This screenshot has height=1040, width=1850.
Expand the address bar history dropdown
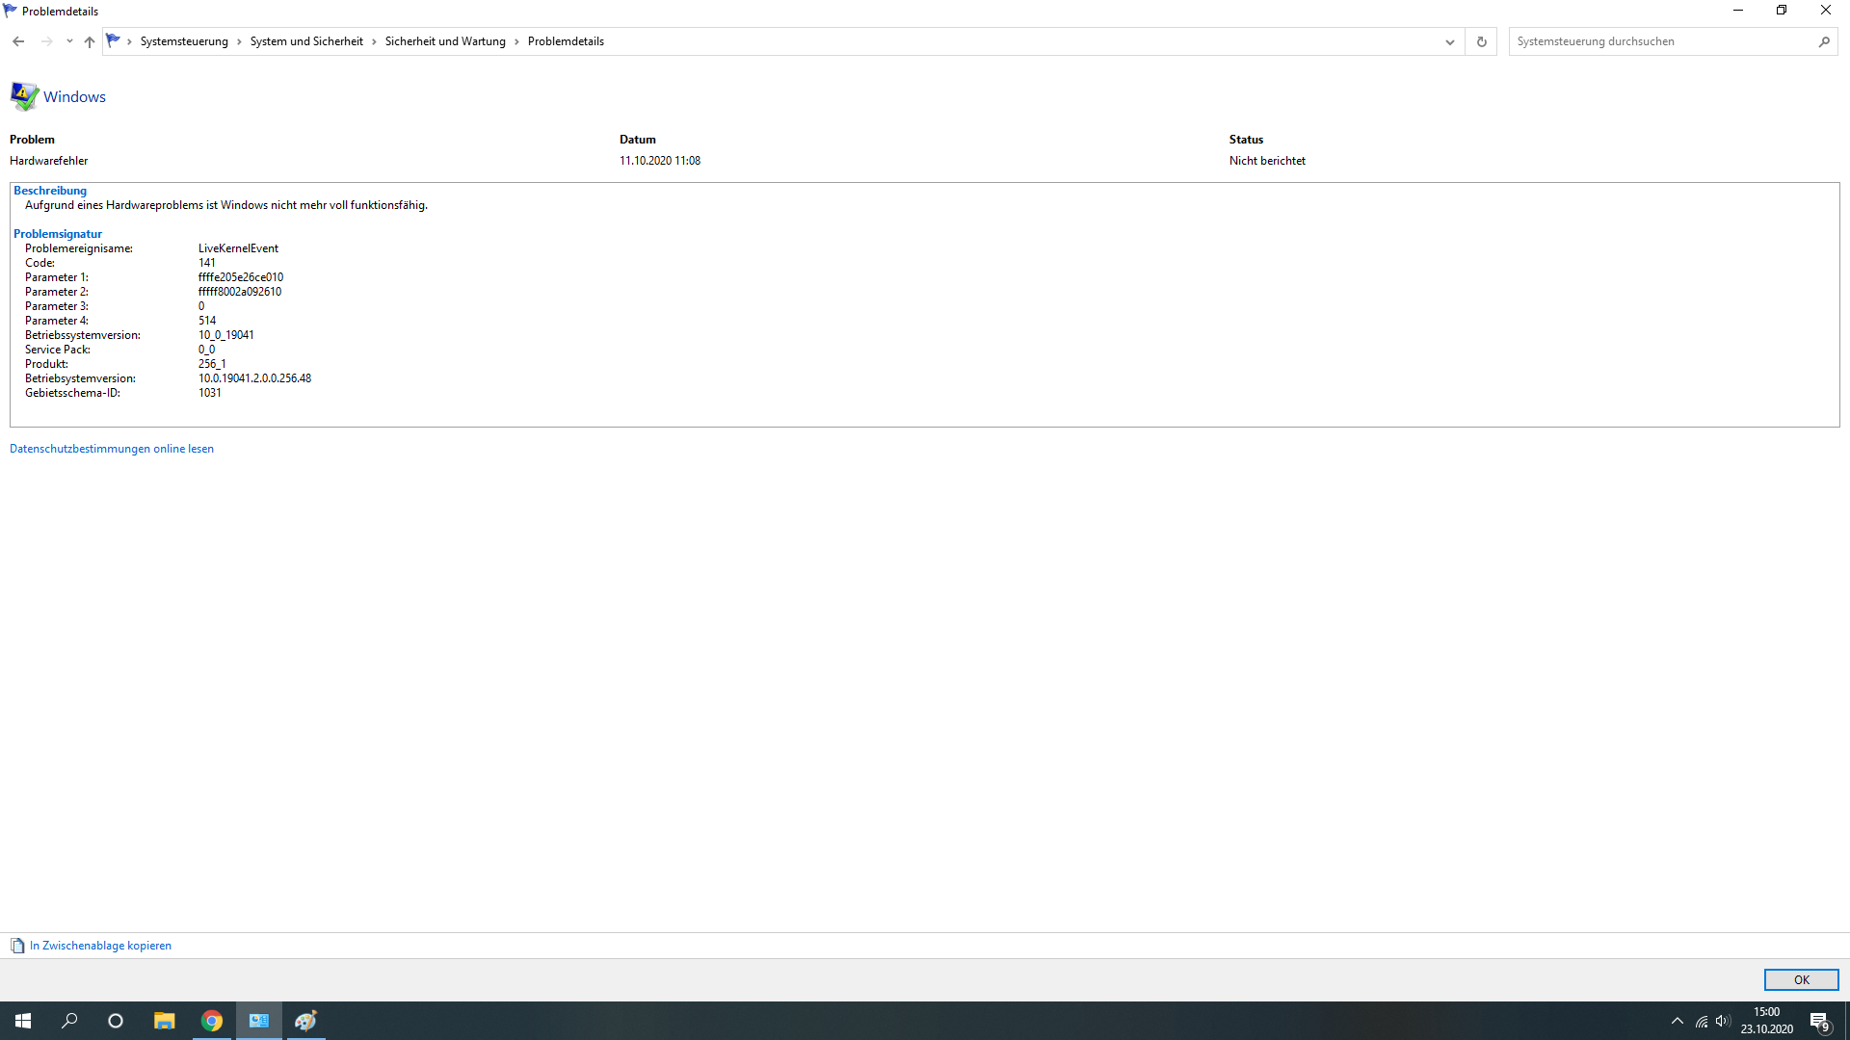point(1449,41)
